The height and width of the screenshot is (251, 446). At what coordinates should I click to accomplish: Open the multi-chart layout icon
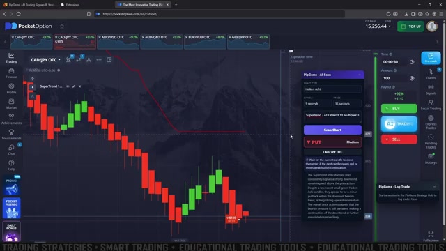click(x=109, y=60)
